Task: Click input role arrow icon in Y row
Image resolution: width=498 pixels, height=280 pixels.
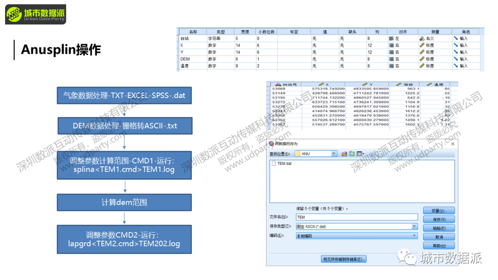Action: tap(456, 52)
